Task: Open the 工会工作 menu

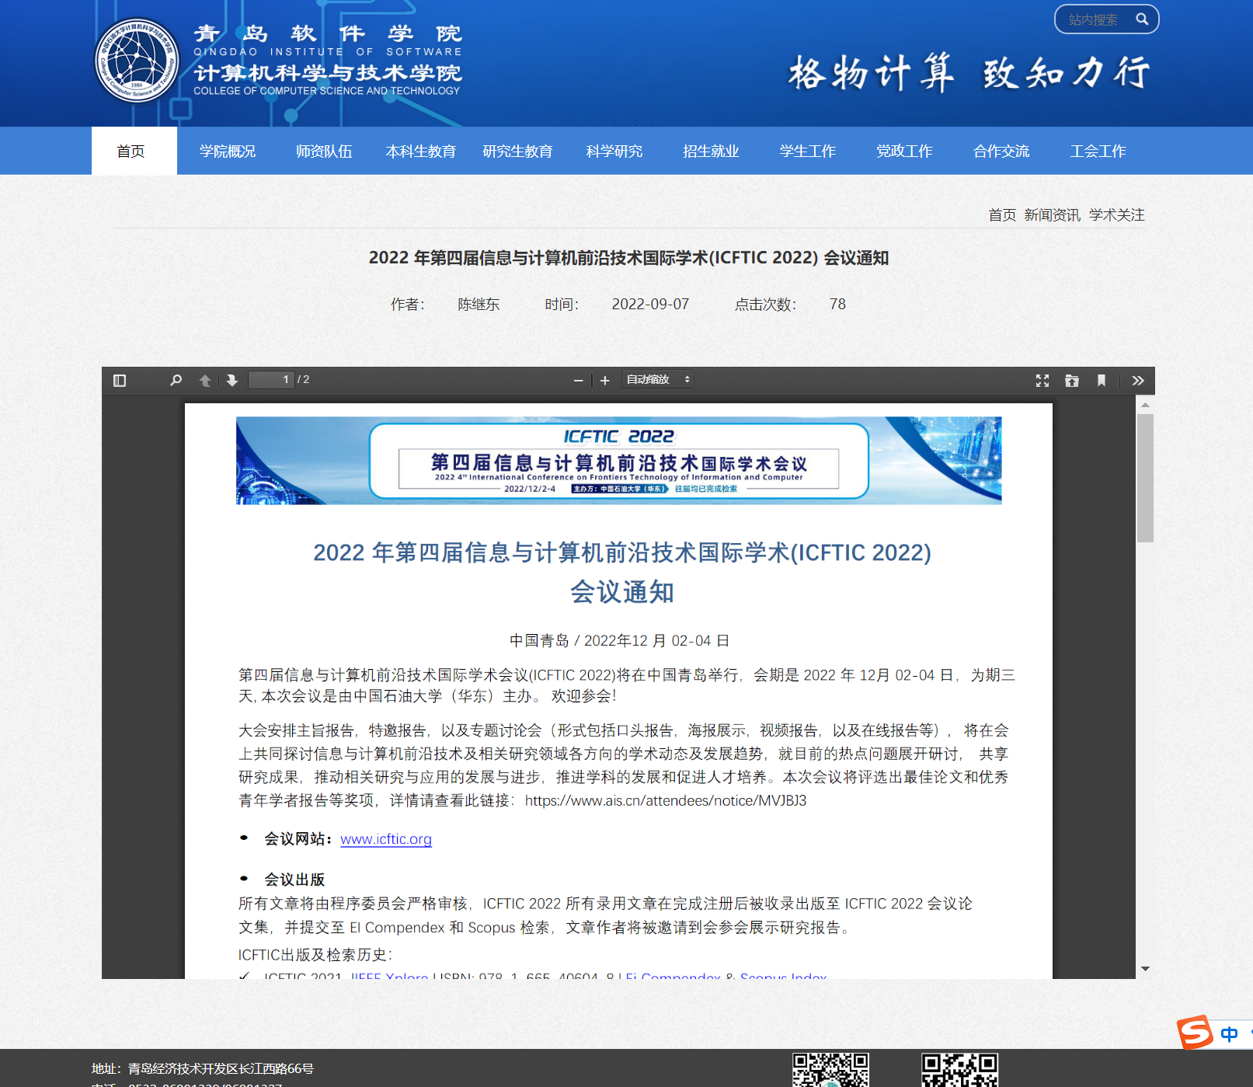Action: (1098, 151)
